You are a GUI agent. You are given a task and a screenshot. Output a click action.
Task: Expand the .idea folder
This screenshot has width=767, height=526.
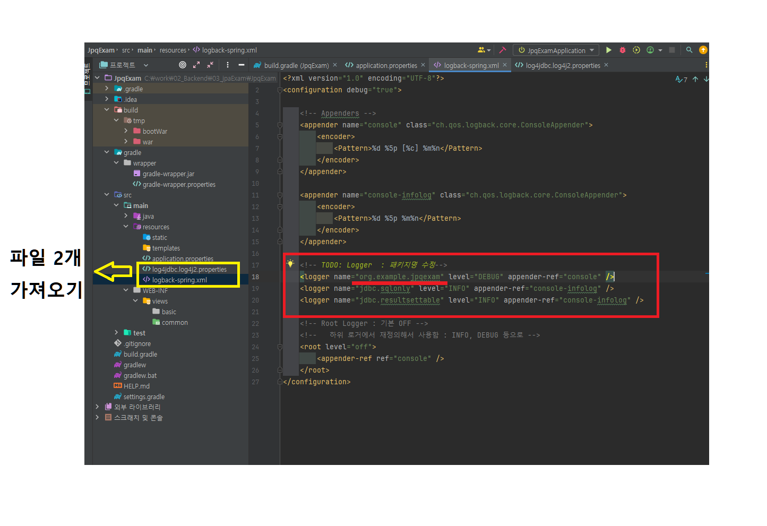[x=107, y=99]
